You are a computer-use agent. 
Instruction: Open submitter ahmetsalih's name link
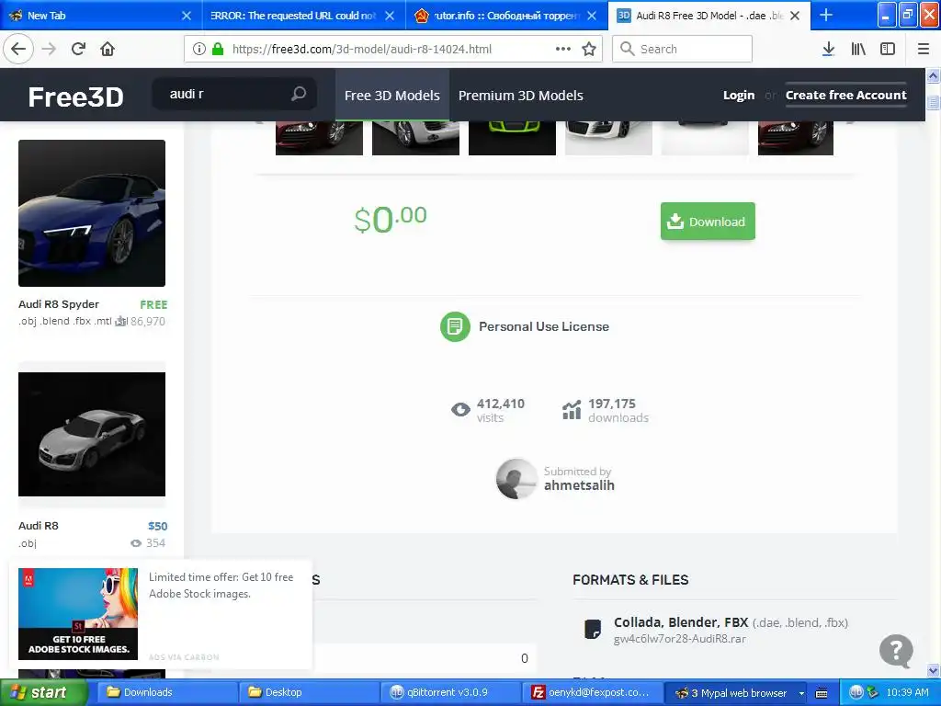[x=579, y=485]
